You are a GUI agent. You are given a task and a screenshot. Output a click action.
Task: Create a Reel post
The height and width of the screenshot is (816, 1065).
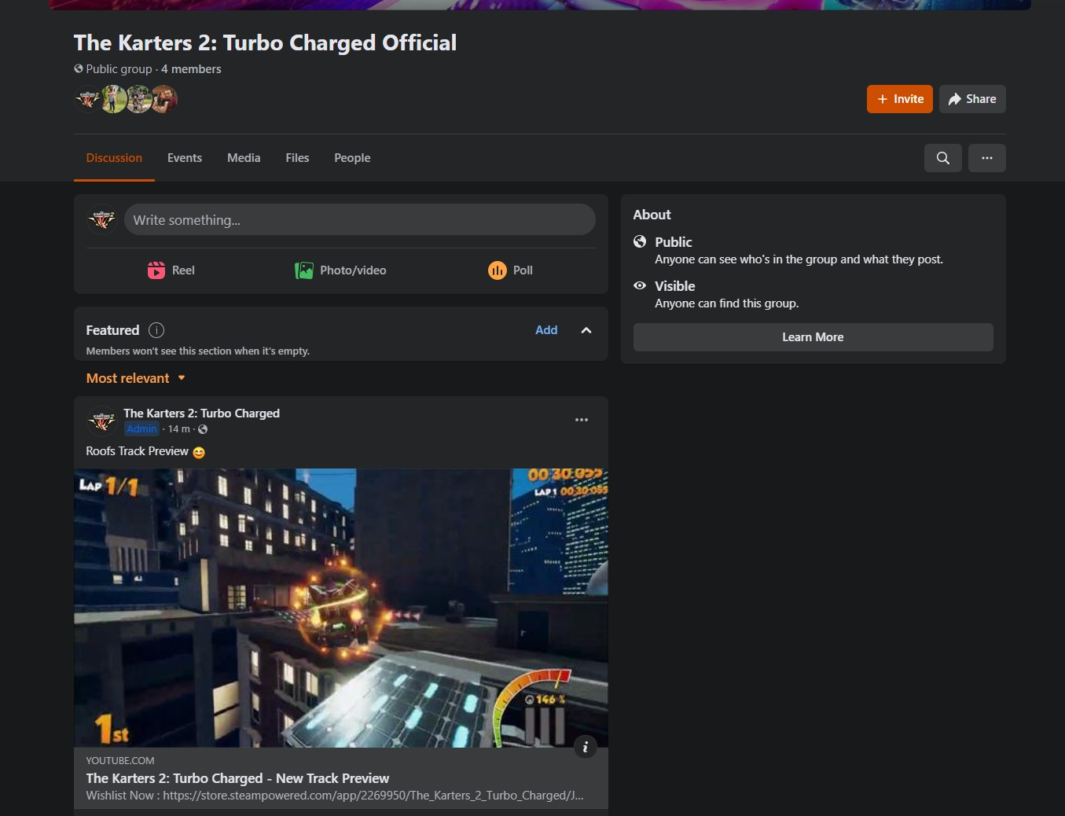[x=171, y=270]
